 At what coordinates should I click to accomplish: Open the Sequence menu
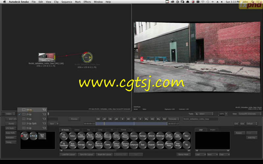click(x=67, y=2)
